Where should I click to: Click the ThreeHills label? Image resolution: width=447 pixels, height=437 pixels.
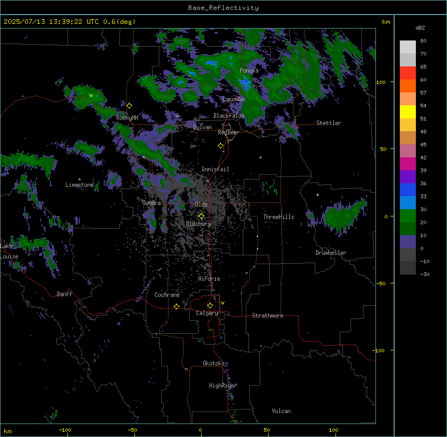[x=278, y=217]
